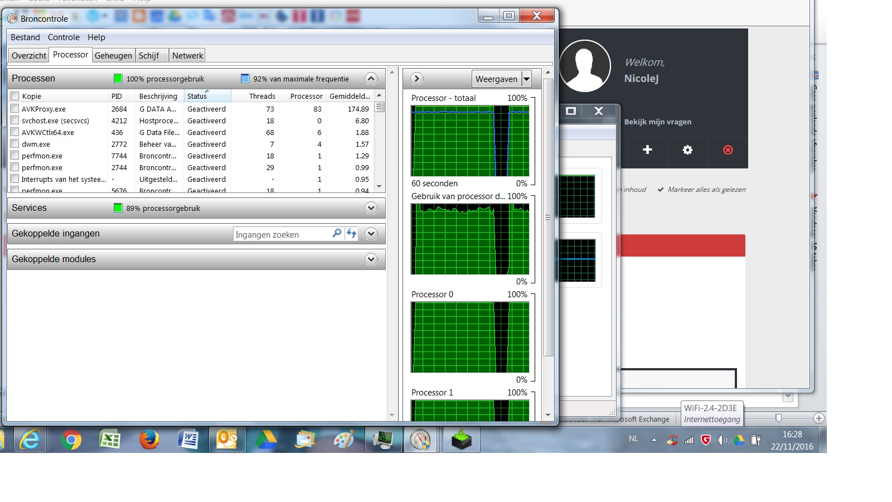The height and width of the screenshot is (502, 892).
Task: Open Google Chrome from the taskbar
Action: [x=71, y=440]
